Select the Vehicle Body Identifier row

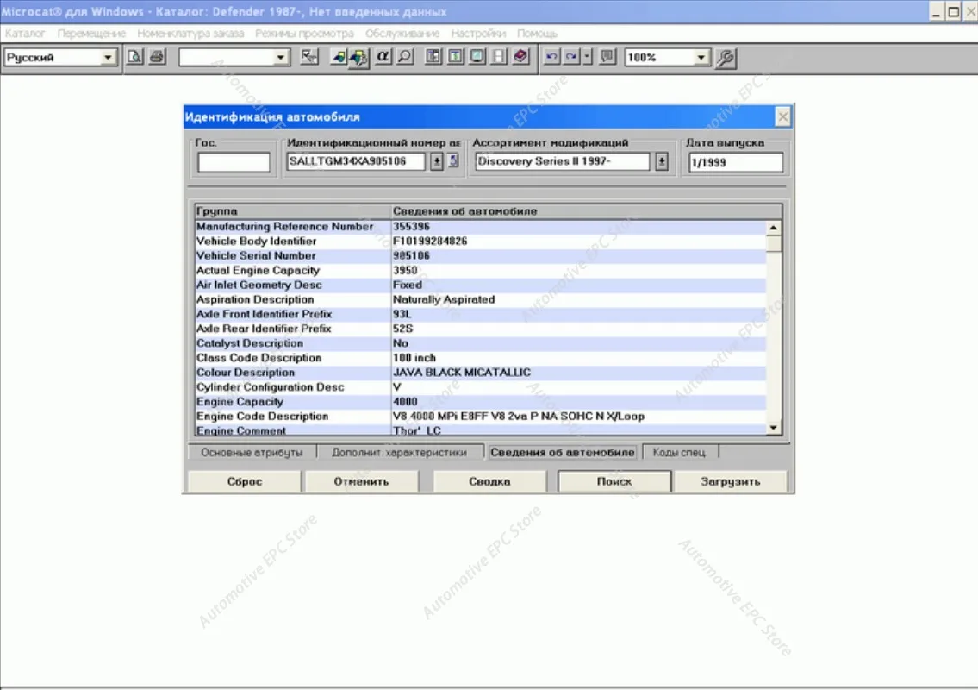(x=480, y=241)
